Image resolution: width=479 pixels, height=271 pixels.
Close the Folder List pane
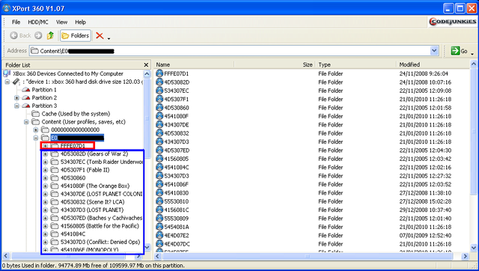[x=146, y=65]
